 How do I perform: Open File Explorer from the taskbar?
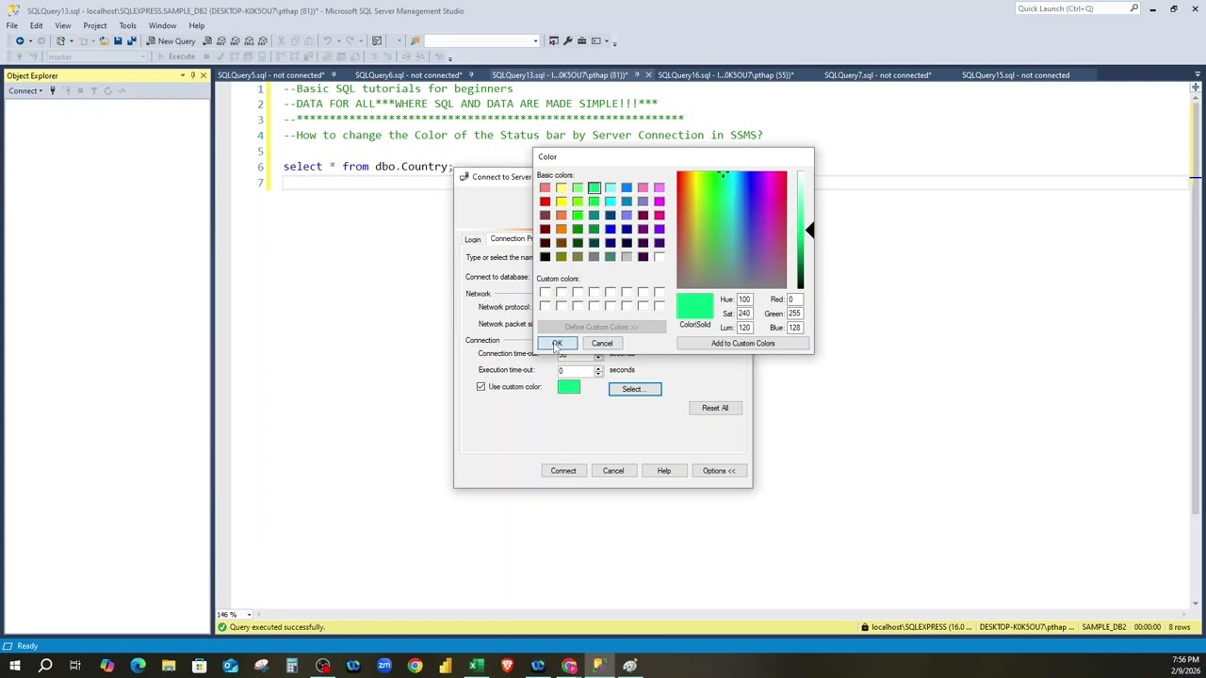coord(169,667)
